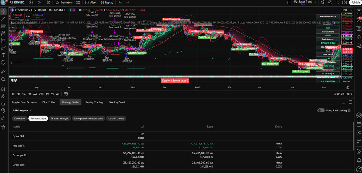The height and width of the screenshot is (173, 362).
Task: Open chart axis settings gear
Action: (348, 88)
